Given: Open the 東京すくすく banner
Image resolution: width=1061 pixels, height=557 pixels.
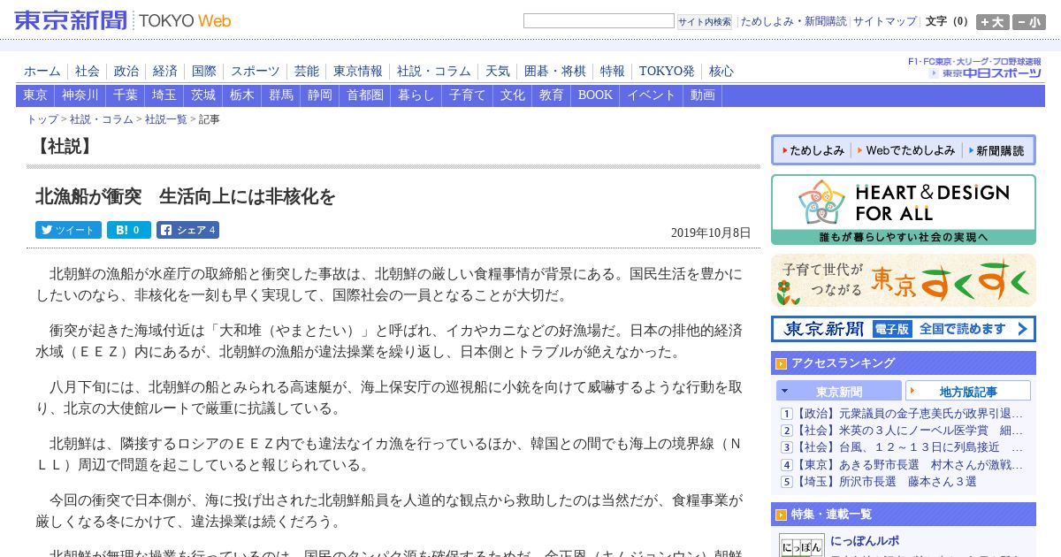Looking at the screenshot, I should pyautogui.click(x=903, y=280).
